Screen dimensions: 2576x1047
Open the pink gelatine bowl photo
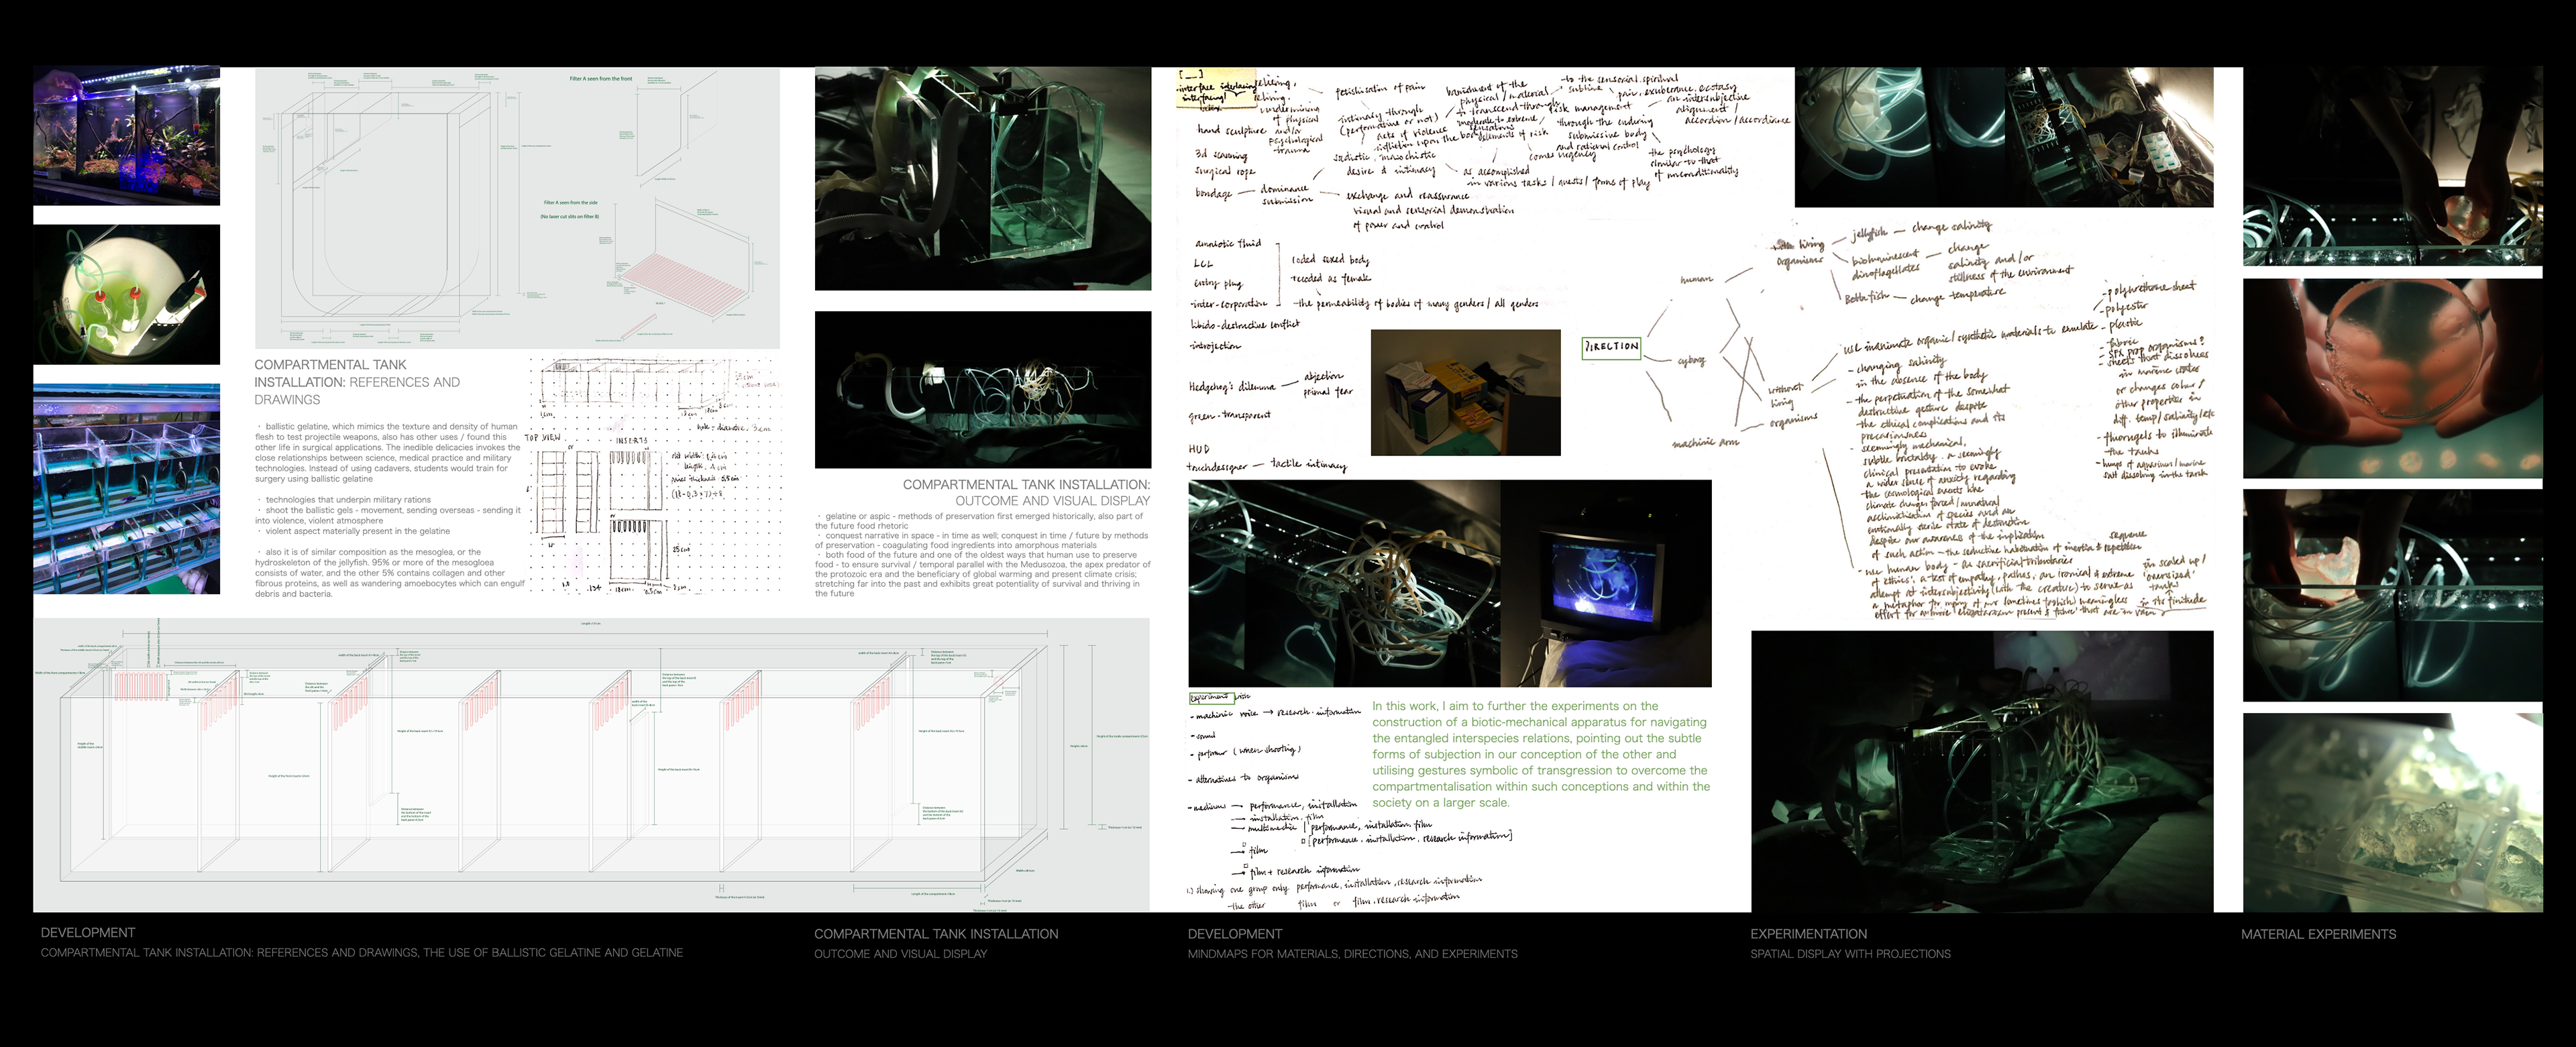coord(2392,378)
